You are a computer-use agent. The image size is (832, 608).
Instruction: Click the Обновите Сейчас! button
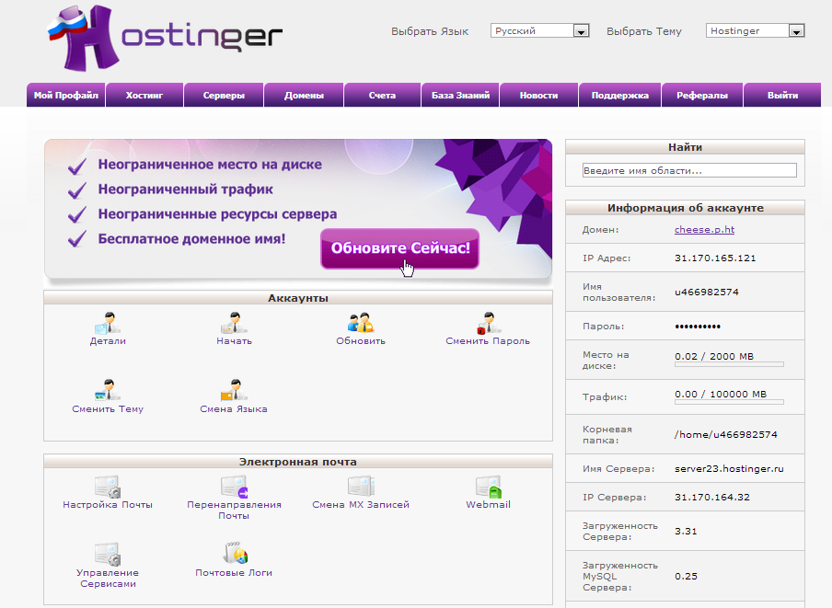point(399,248)
